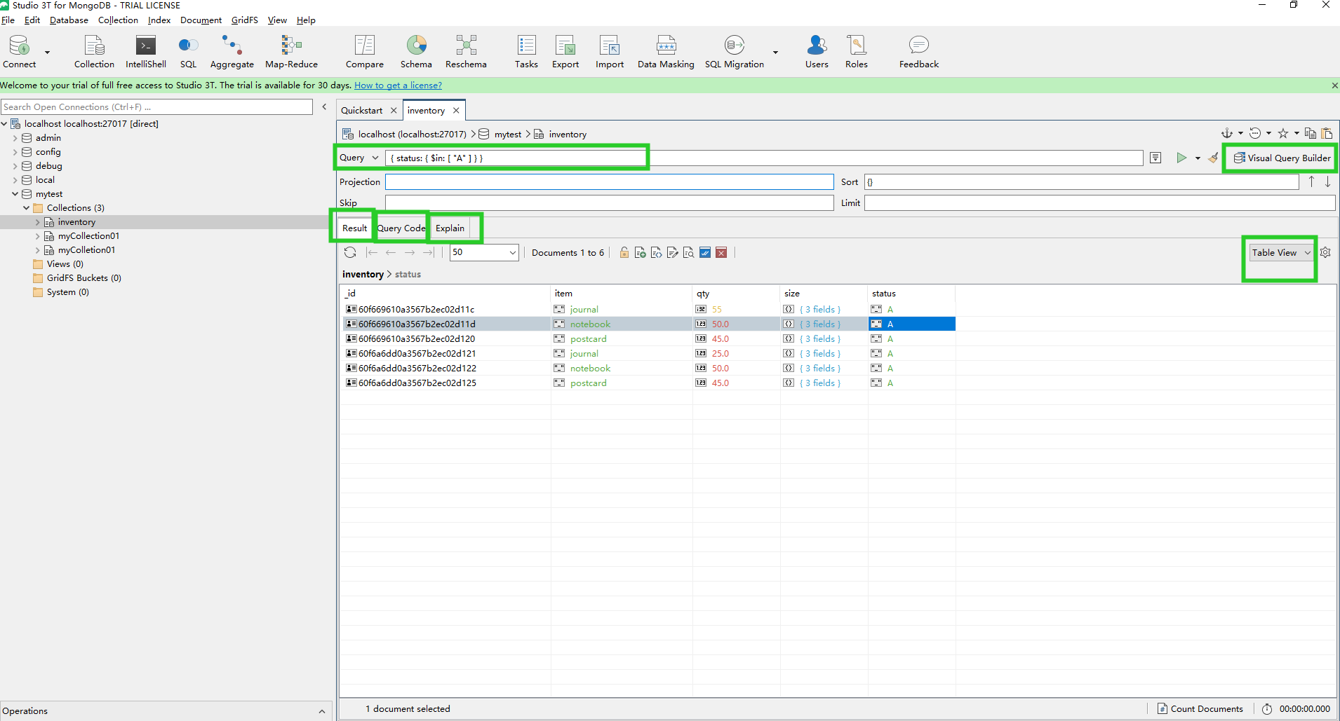Open the SQL Migration dropdown arrow
The width and height of the screenshot is (1340, 721).
click(775, 53)
